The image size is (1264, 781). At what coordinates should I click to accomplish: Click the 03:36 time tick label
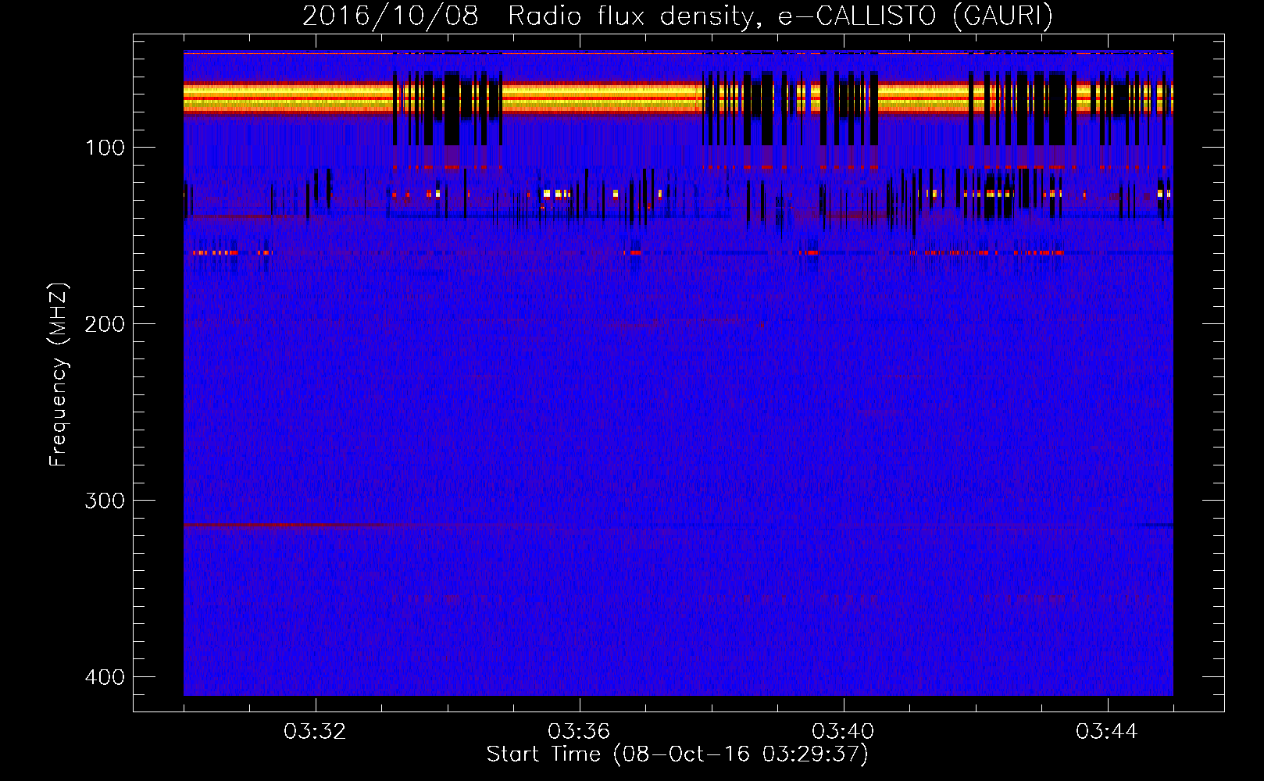pyautogui.click(x=579, y=732)
